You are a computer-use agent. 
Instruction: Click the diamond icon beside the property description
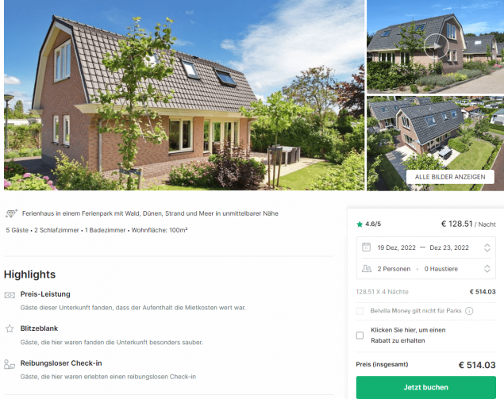click(11, 213)
